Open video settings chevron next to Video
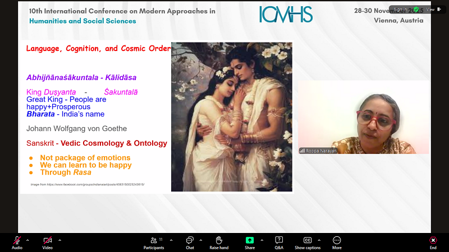 59,240
